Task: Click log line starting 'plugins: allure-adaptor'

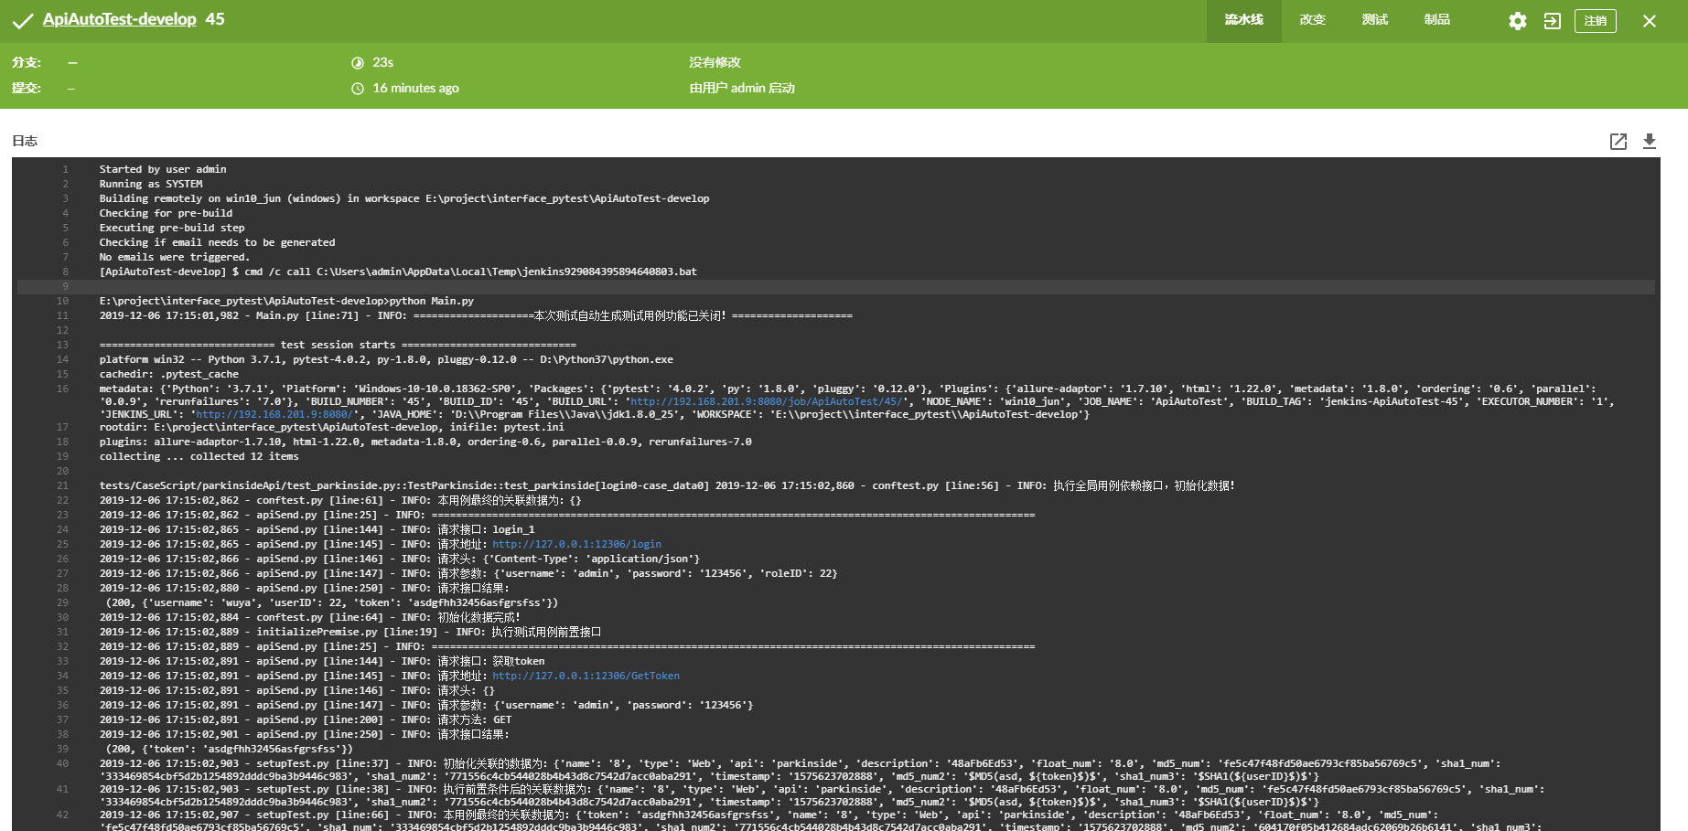Action: [x=425, y=442]
